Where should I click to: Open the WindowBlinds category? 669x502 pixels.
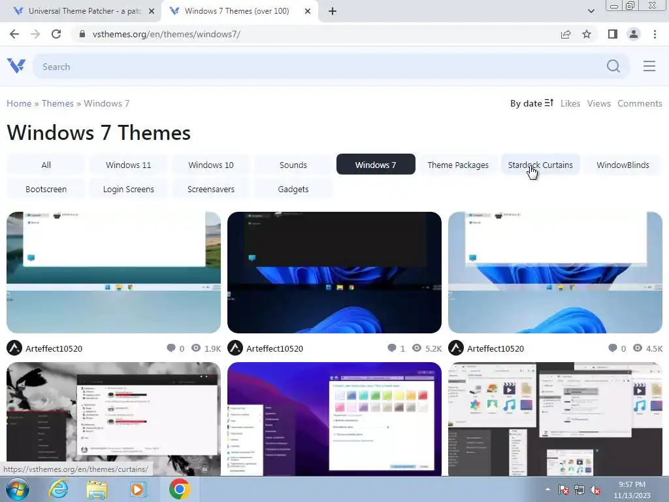tap(623, 165)
